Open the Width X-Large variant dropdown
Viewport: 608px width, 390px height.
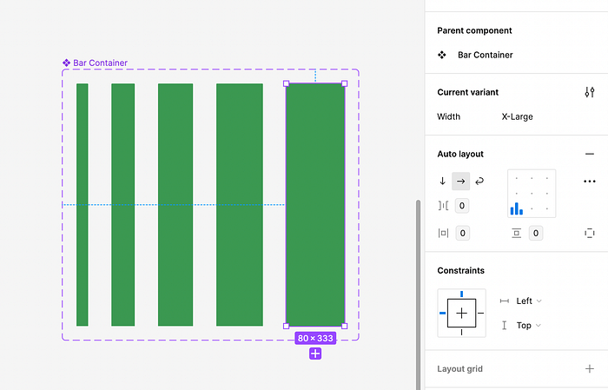coord(518,116)
